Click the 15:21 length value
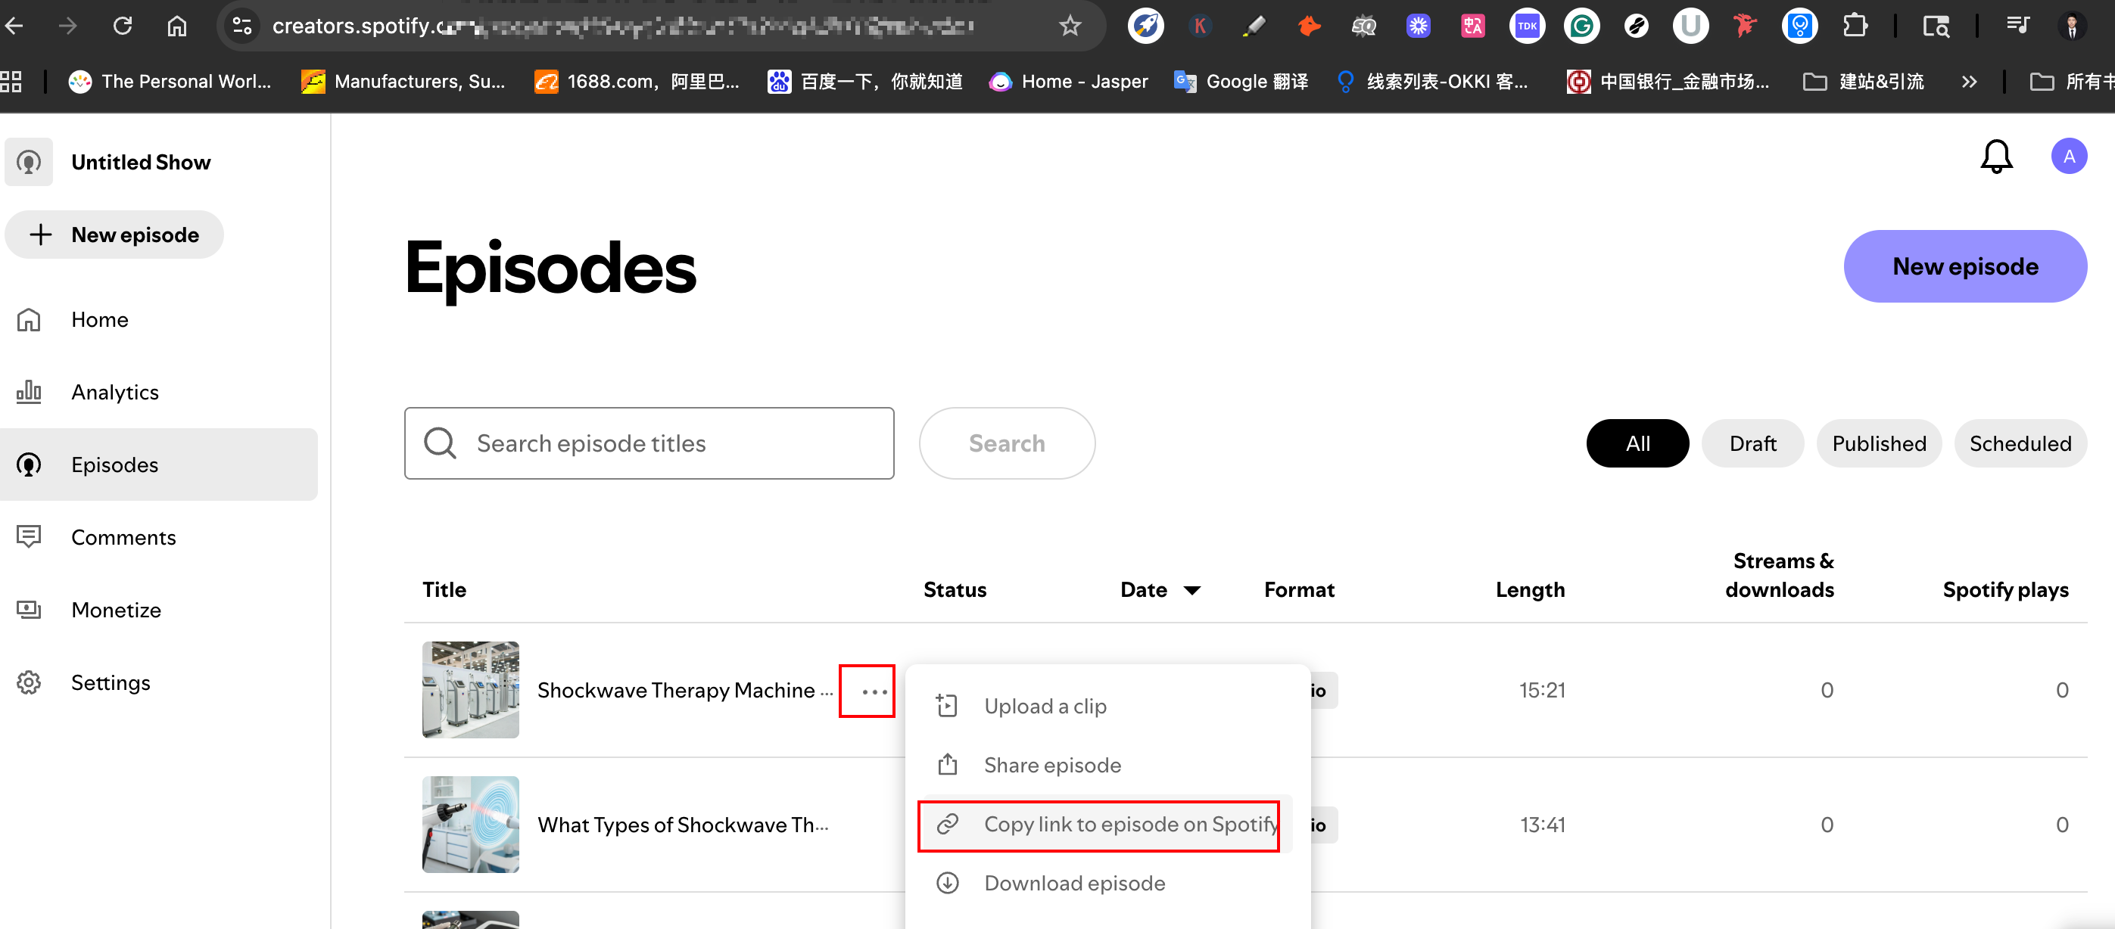The height and width of the screenshot is (929, 2115). (1542, 690)
